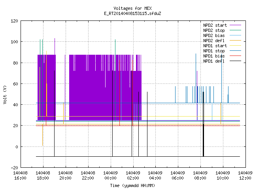Click the x-axis label 140409 10:00

coord(223,176)
